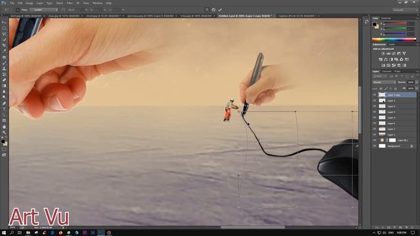Cancel the transform in options bar
Screen dimensions: 420x236
pyautogui.click(x=213, y=10)
